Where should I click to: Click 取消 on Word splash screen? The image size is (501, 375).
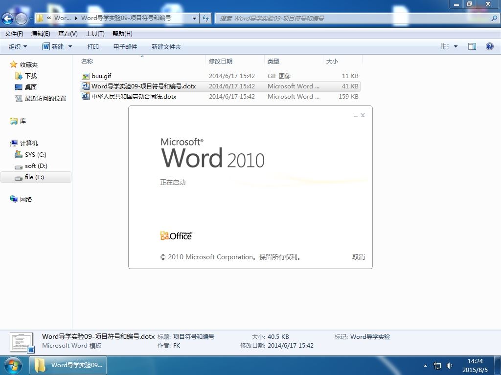(358, 257)
